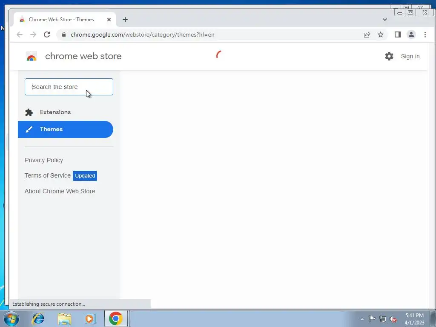Open Action Center flag icon
Screen dimensions: 436x327
(372, 318)
